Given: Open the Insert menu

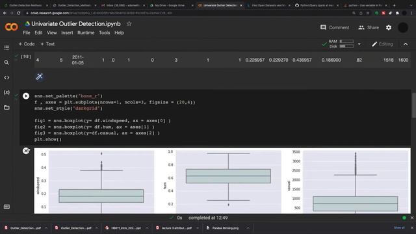Looking at the screenshot, I should (67, 32).
